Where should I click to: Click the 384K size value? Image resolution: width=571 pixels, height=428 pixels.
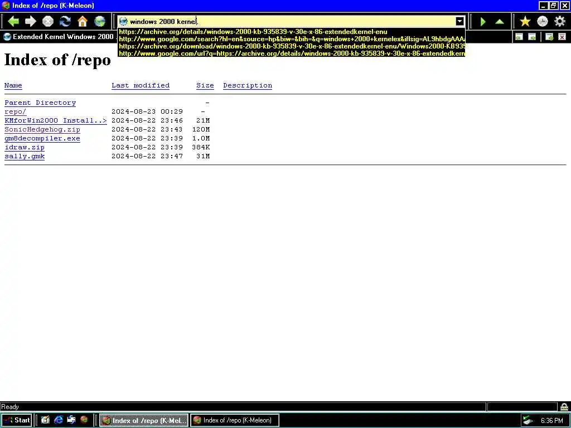[201, 147]
